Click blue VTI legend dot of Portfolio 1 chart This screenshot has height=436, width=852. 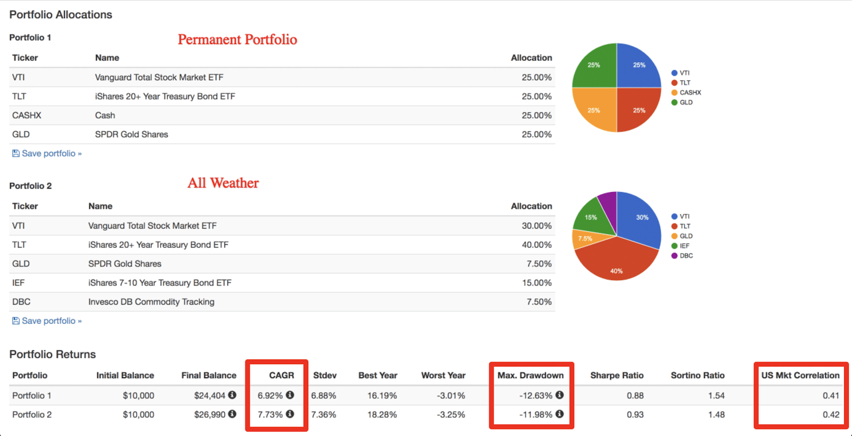[x=674, y=73]
